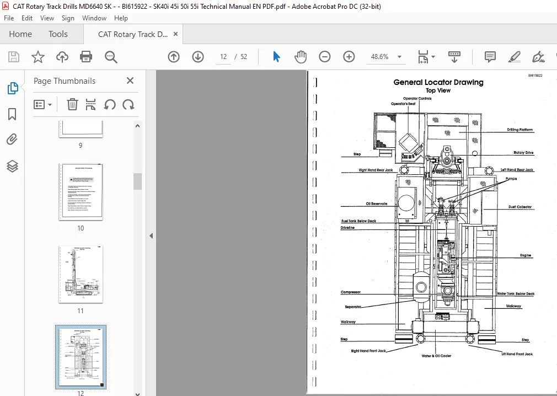The image size is (557, 396).
Task: Click the 'Water & Oil Cooler' label
Action: click(436, 356)
